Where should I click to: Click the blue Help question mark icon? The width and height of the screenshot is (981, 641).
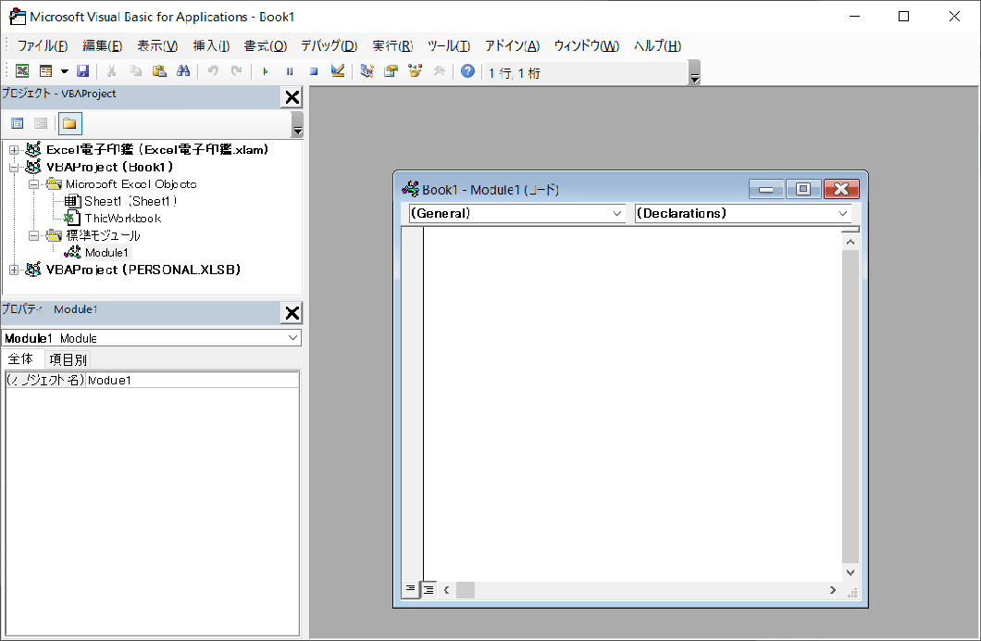point(468,71)
